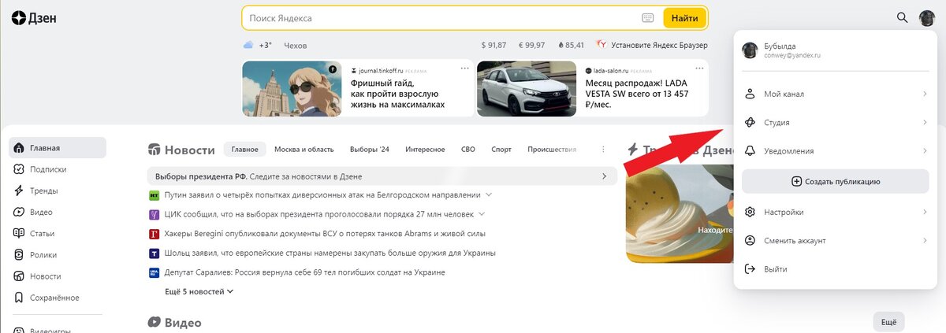
Task: Click the Настройки gear icon
Action: point(750,212)
